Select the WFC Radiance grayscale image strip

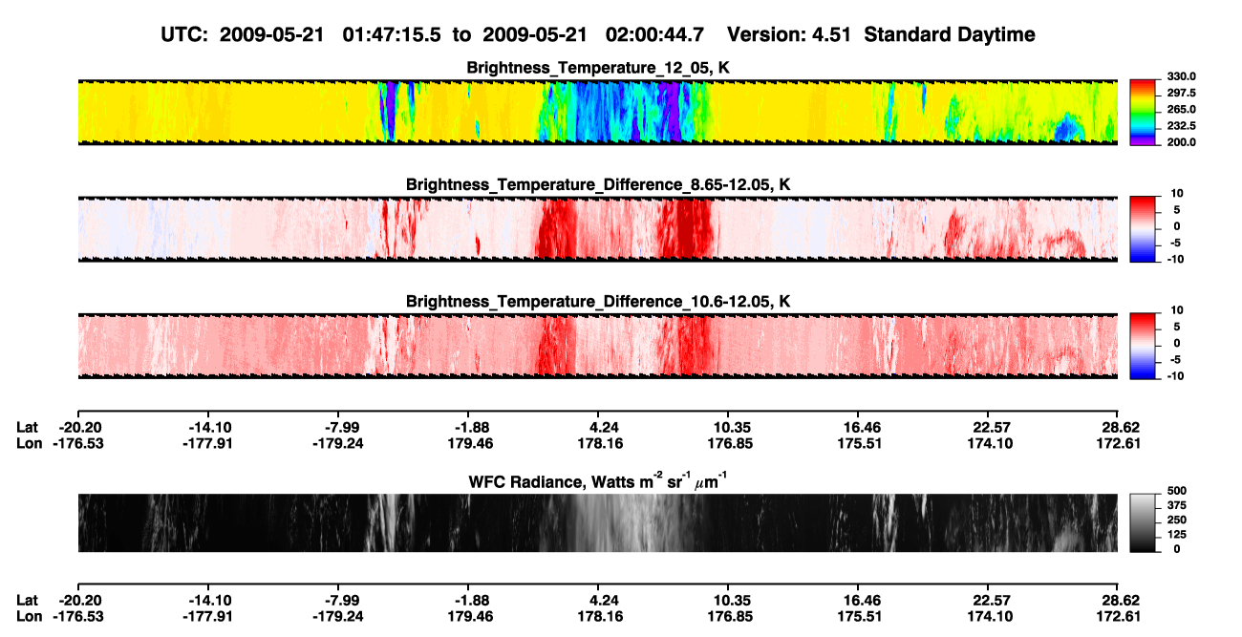pos(597,522)
